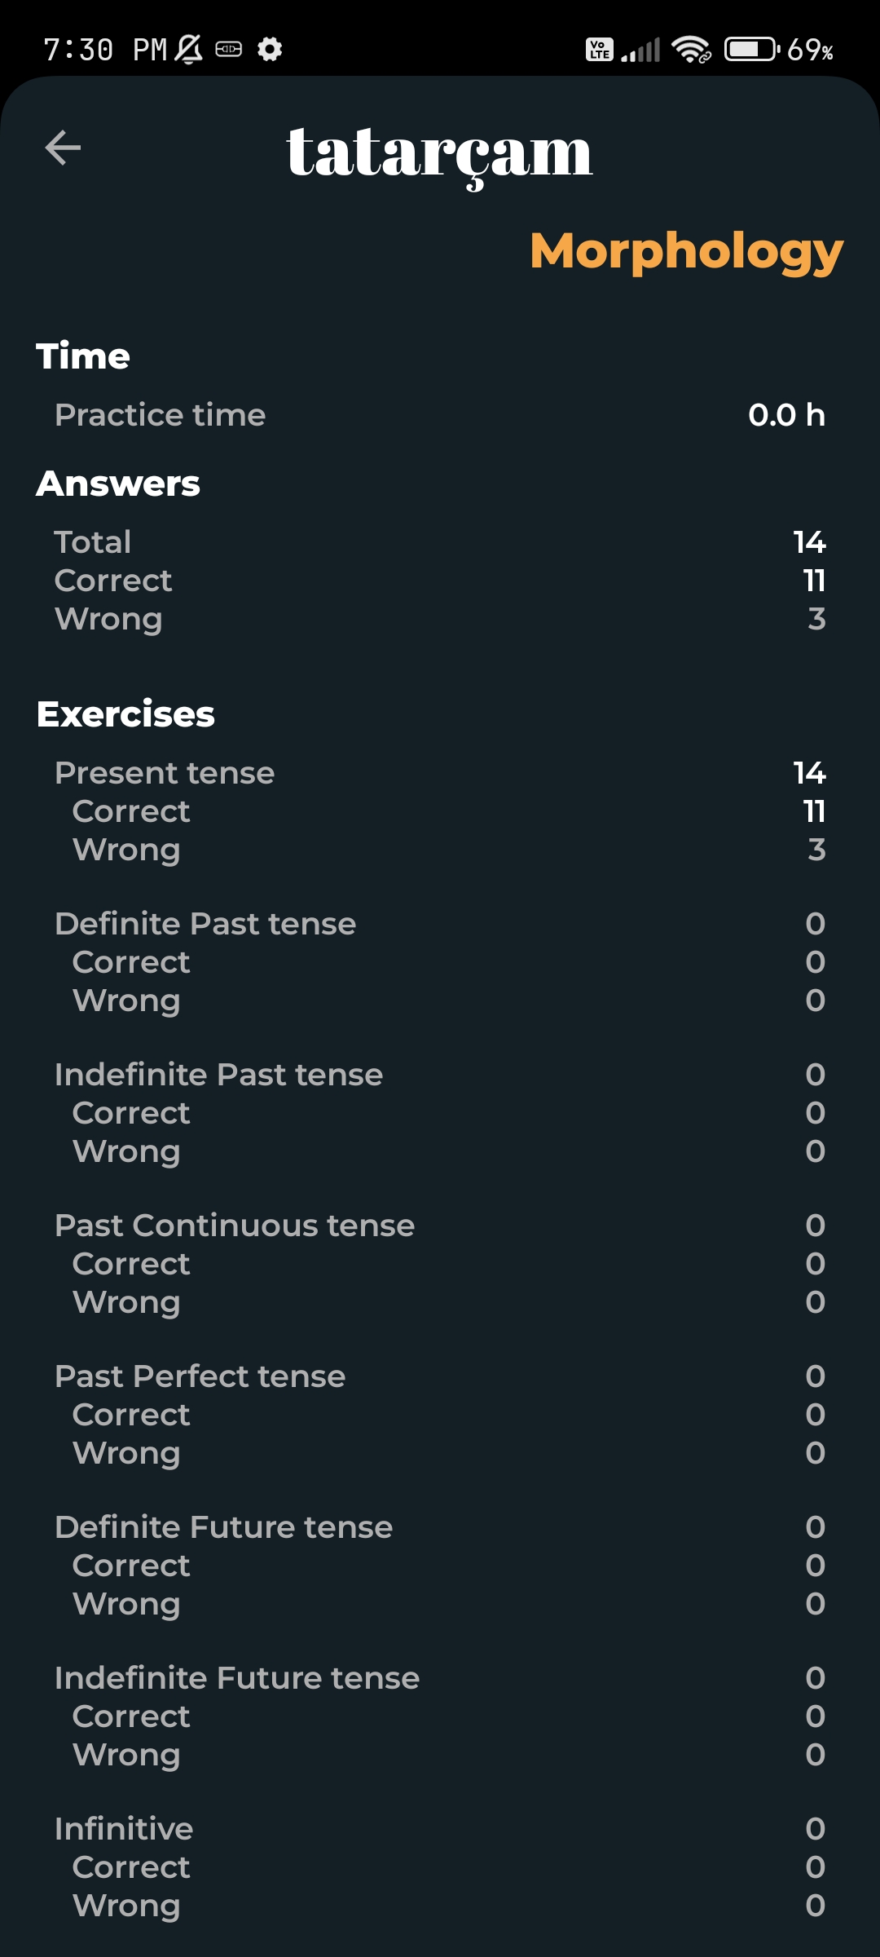Tap the Past Continuous tense label
Viewport: 880px width, 1957px height.
235,1226
